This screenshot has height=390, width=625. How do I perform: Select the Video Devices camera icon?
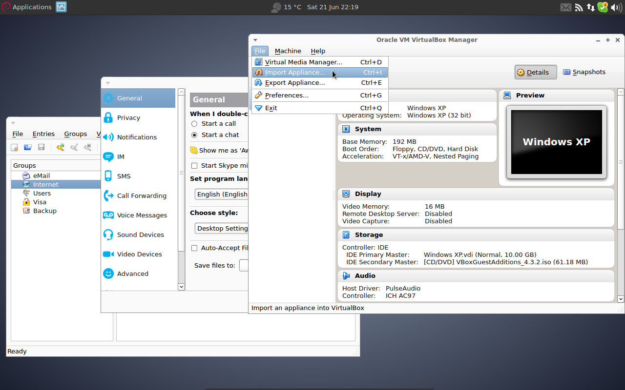[x=108, y=254]
